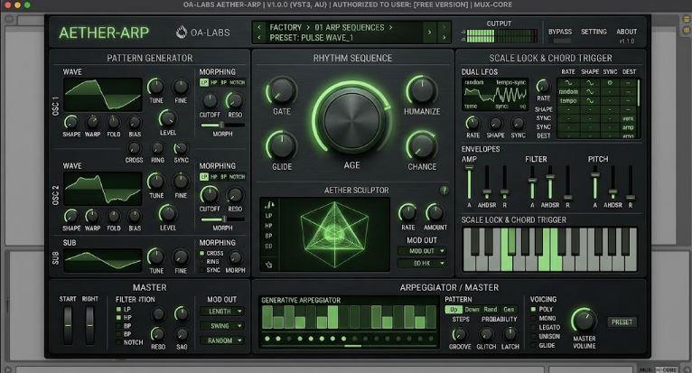Adjust the START wheel in Master
Image resolution: width=692 pixels, height=373 pixels.
click(68, 325)
